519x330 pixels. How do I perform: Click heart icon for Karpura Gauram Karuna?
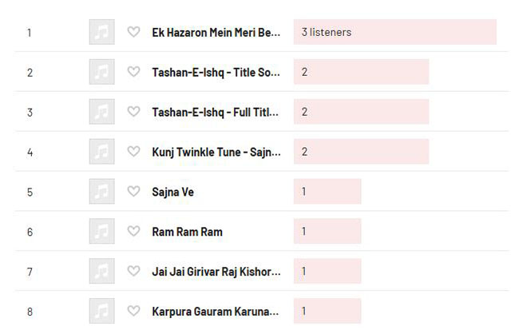133,311
